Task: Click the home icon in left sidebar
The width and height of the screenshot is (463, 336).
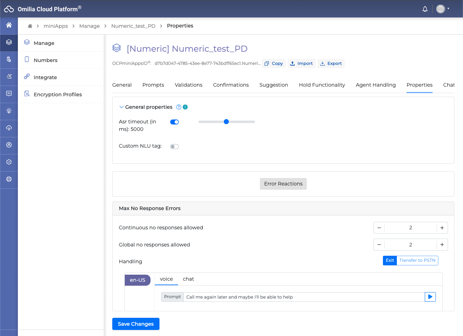Action: coord(9,25)
